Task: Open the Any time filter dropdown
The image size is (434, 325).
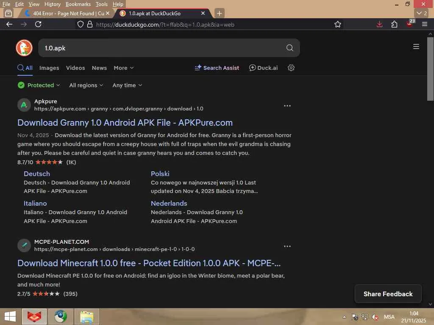Action: tap(127, 85)
